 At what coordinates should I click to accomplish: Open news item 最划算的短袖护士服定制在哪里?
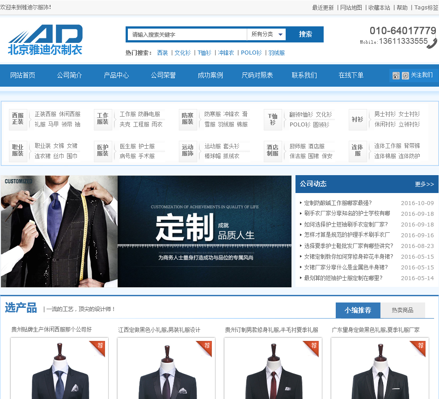(343, 278)
